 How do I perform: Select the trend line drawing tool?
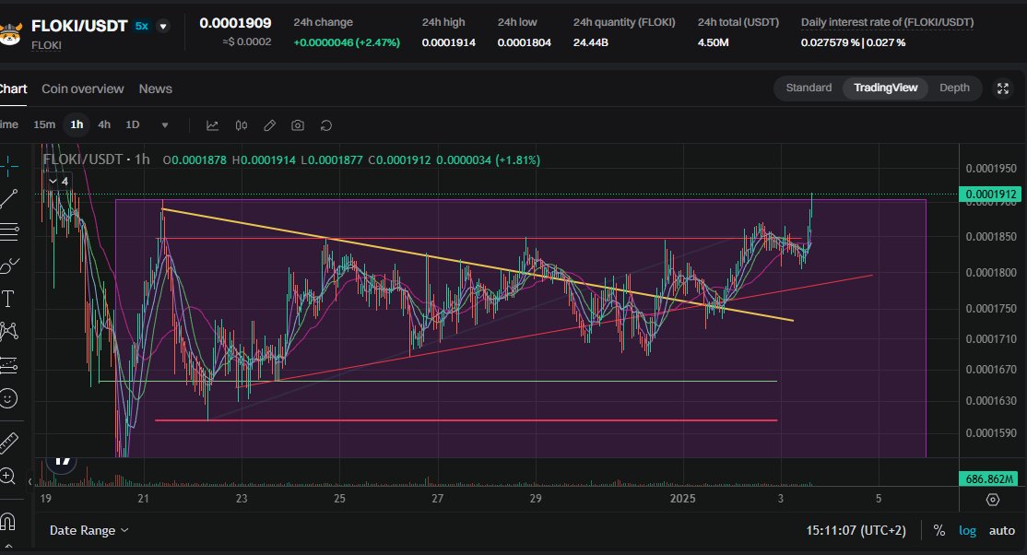tap(8, 198)
